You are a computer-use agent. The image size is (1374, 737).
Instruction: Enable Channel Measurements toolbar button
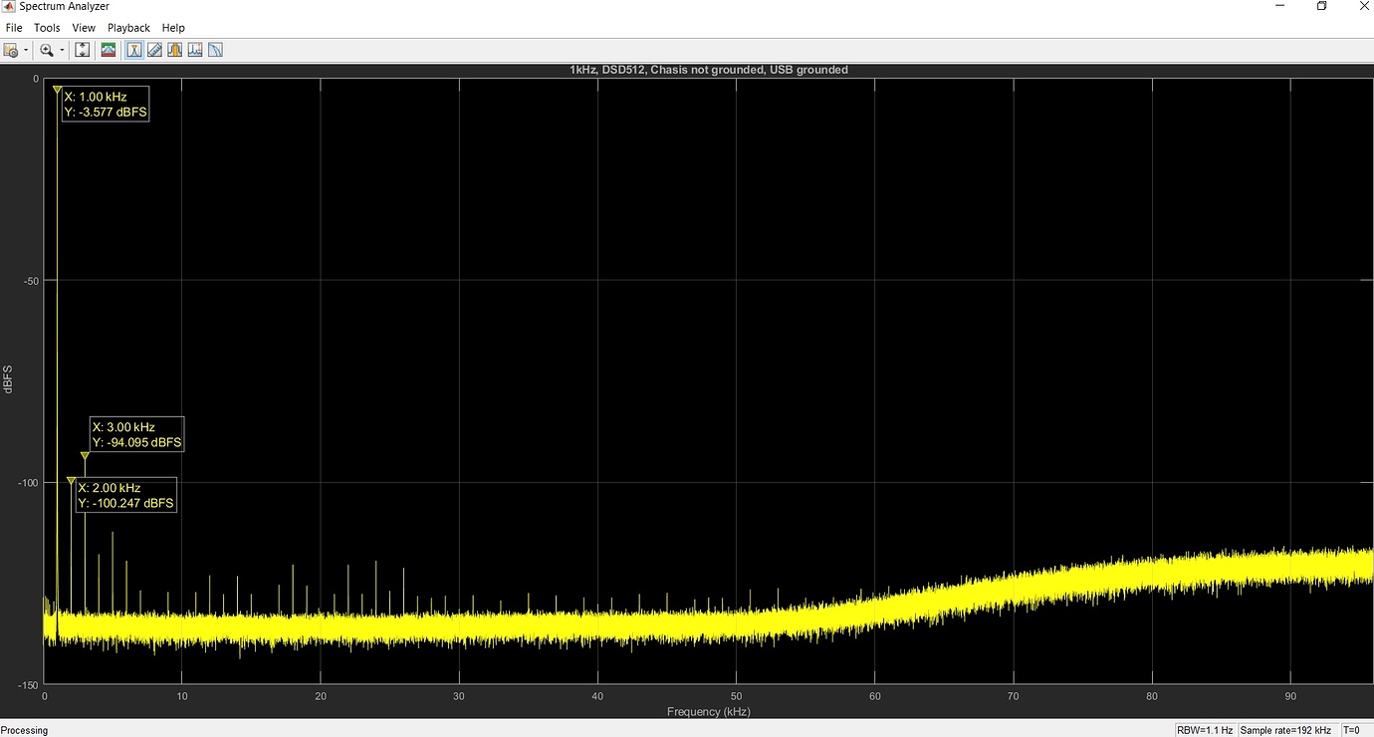175,50
